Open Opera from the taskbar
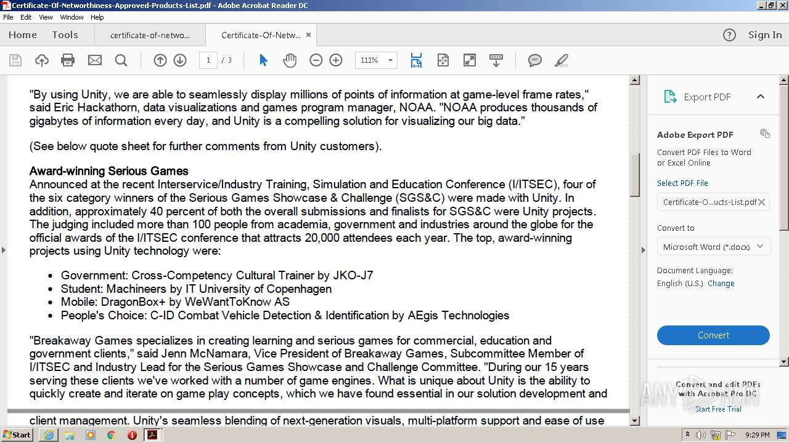Viewport: 789px width, 443px height. click(x=132, y=435)
